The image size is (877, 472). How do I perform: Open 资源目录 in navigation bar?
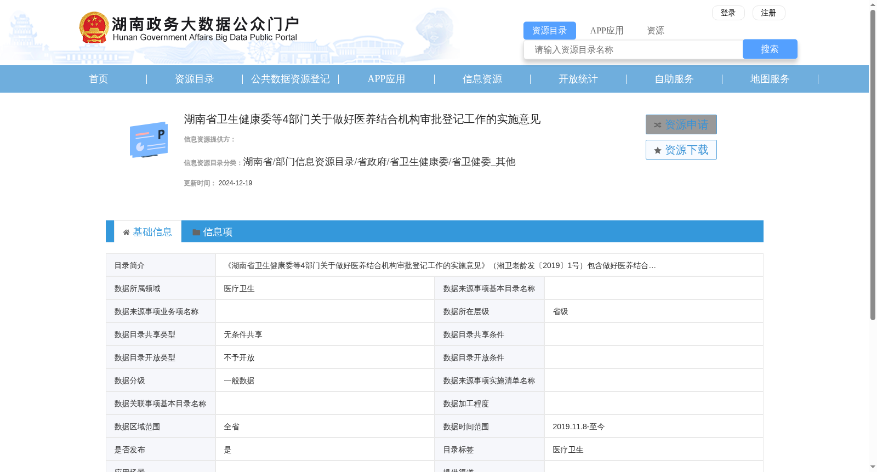click(195, 79)
